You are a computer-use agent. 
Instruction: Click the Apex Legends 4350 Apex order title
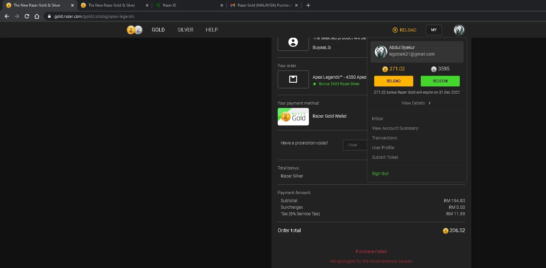click(340, 77)
